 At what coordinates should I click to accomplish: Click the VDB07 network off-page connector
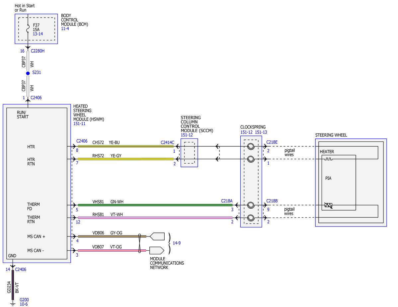(x=157, y=250)
